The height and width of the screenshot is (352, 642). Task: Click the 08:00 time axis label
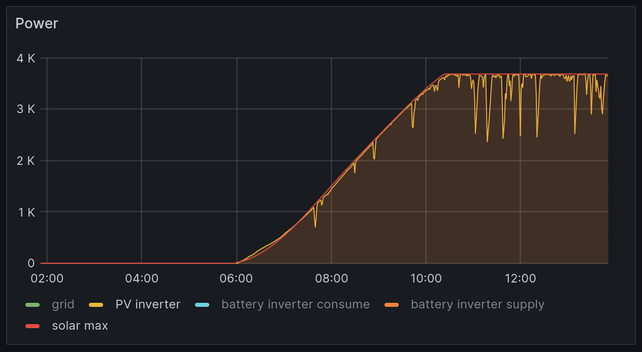click(331, 278)
